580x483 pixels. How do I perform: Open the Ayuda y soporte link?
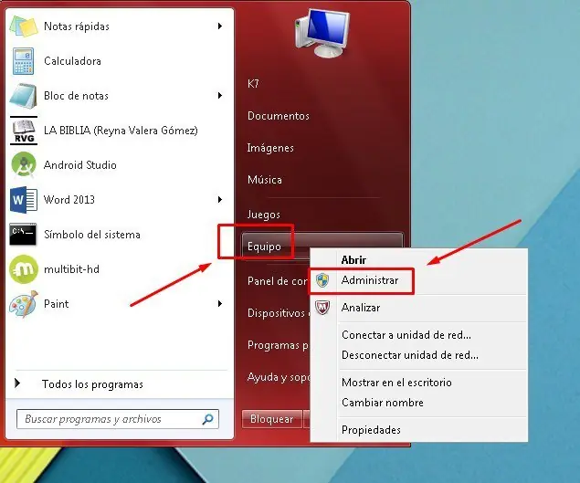pyautogui.click(x=279, y=377)
